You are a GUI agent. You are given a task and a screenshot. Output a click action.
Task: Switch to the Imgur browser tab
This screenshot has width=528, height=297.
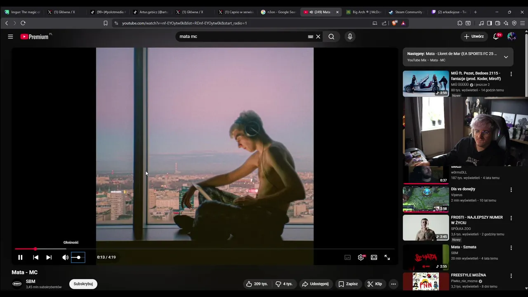coord(22,12)
